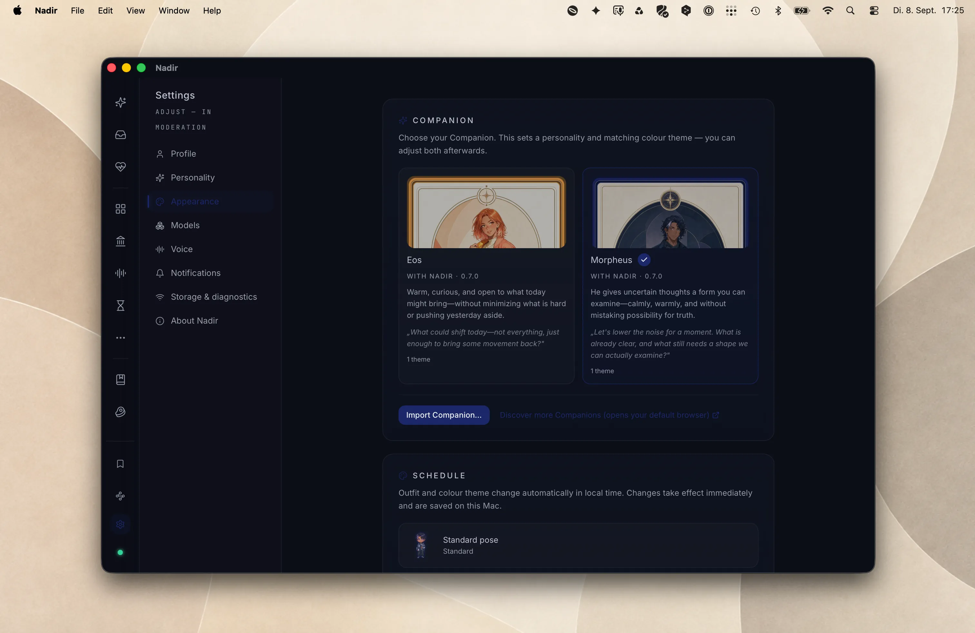Open About Nadir section
This screenshot has height=633, width=975.
210,321
